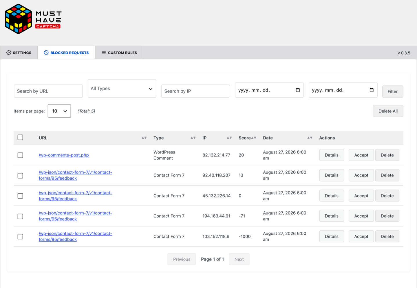Viewport: 417px width, 288px height.
Task: Click the Settings gear icon
Action: [x=9, y=52]
